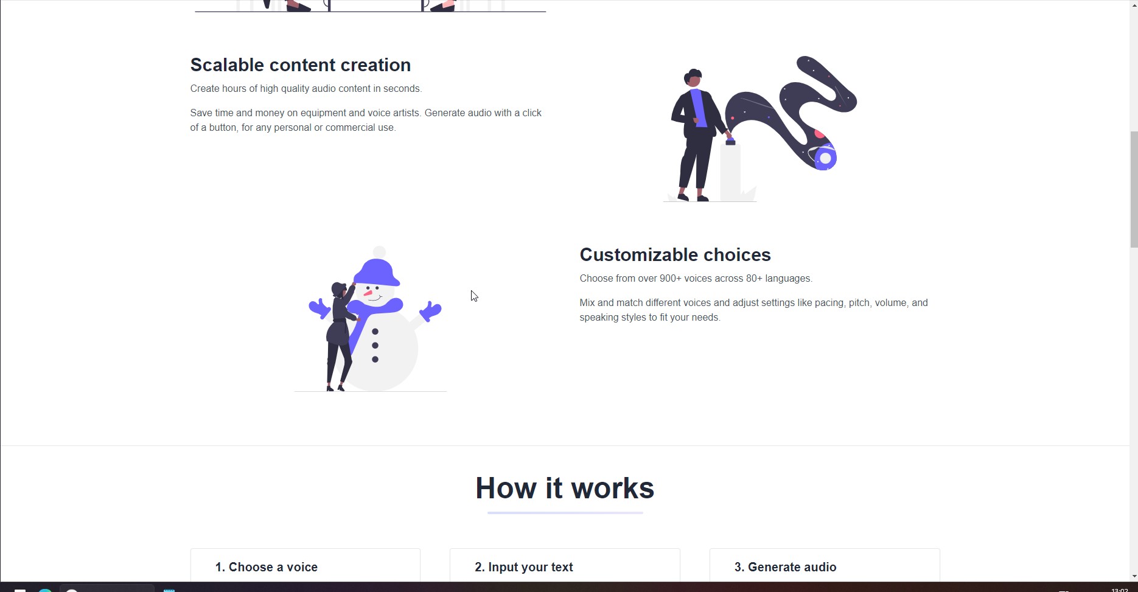Click the 'Scalable content creation' heading
The height and width of the screenshot is (592, 1138).
click(301, 64)
